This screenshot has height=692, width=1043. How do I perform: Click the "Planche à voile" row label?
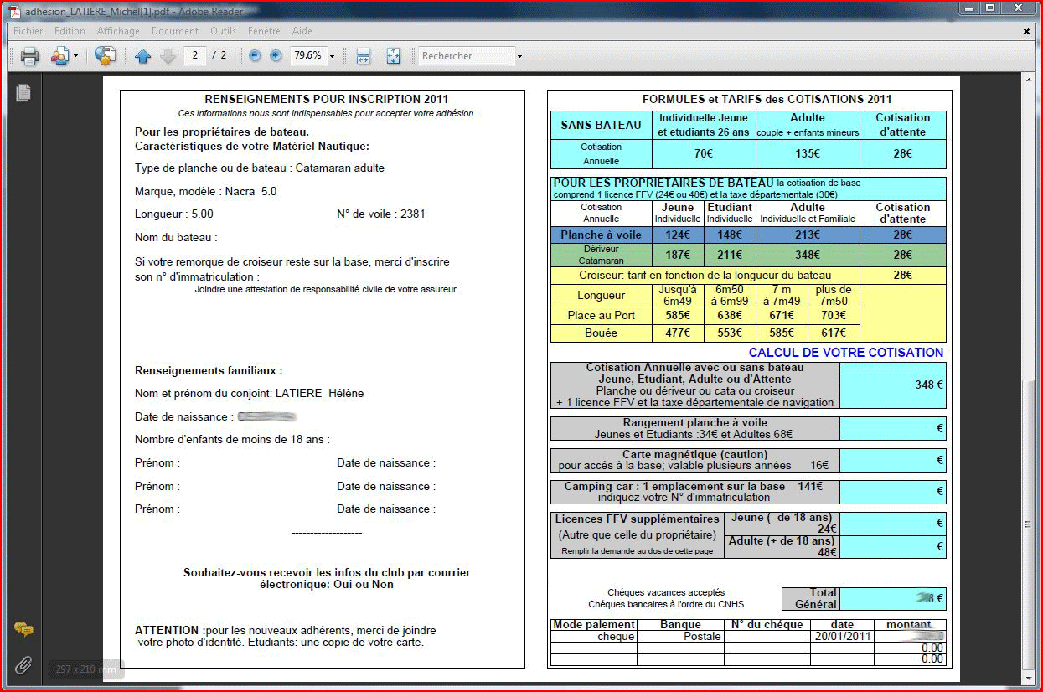point(601,235)
